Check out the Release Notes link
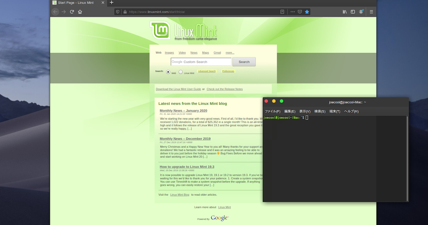 (x=225, y=89)
